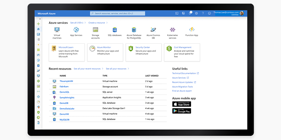The width and height of the screenshot is (281, 140).
Task: Focus the Search resources, services, and docs box
Action: pos(118,13)
